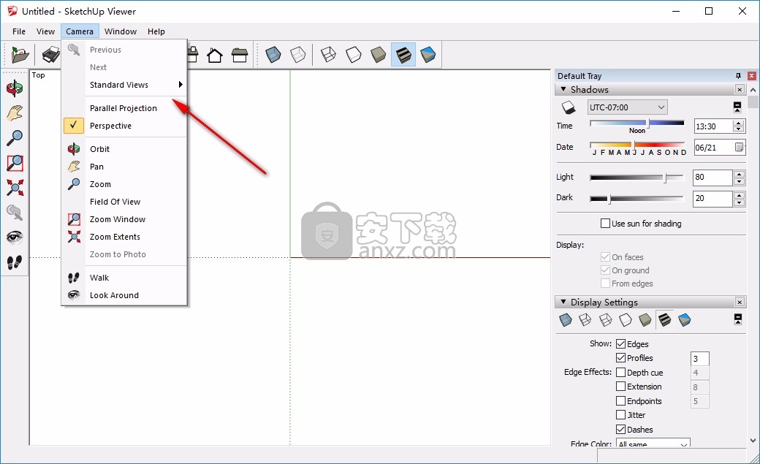The image size is (760, 464).
Task: Close the Display Settings panel
Action: (x=740, y=302)
